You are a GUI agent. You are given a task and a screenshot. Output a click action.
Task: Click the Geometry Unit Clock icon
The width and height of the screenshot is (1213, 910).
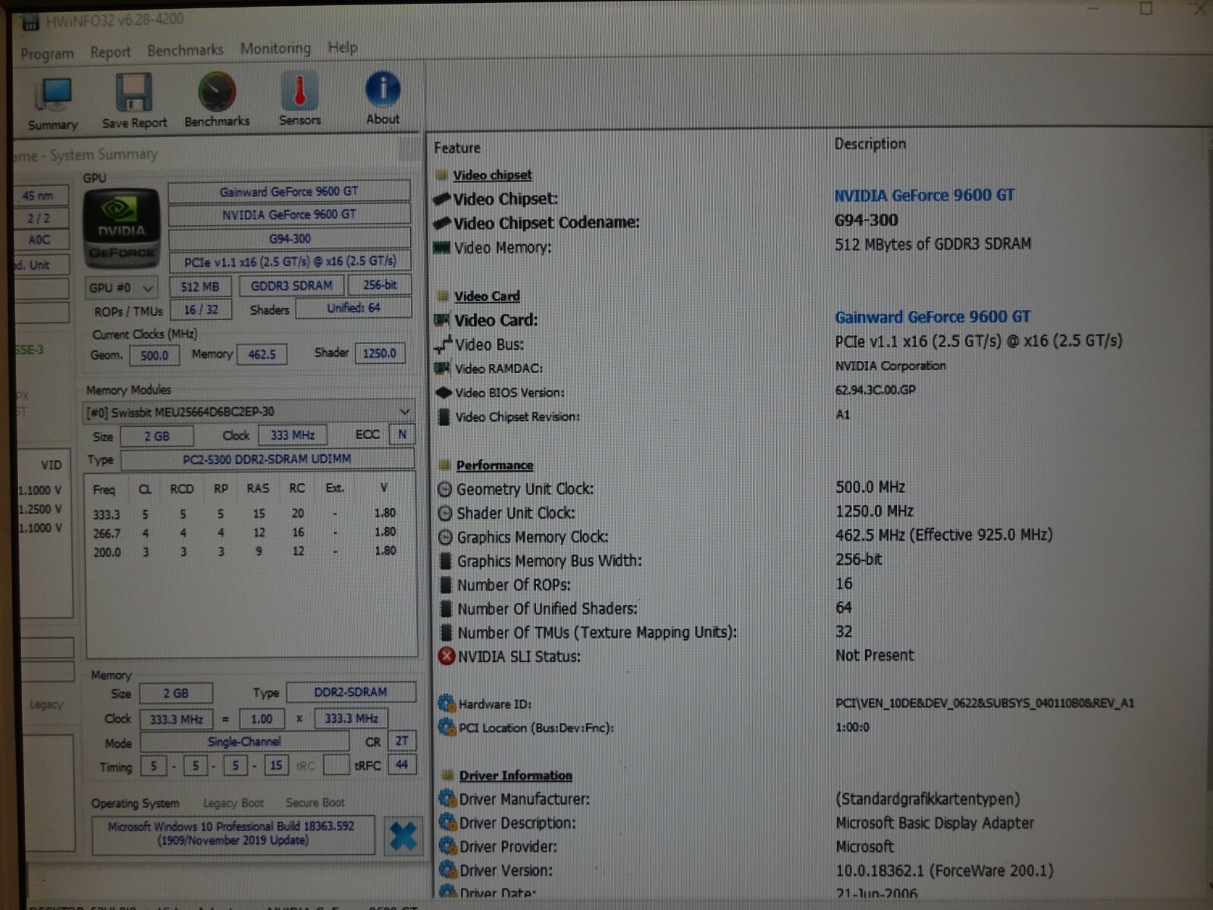coord(445,489)
